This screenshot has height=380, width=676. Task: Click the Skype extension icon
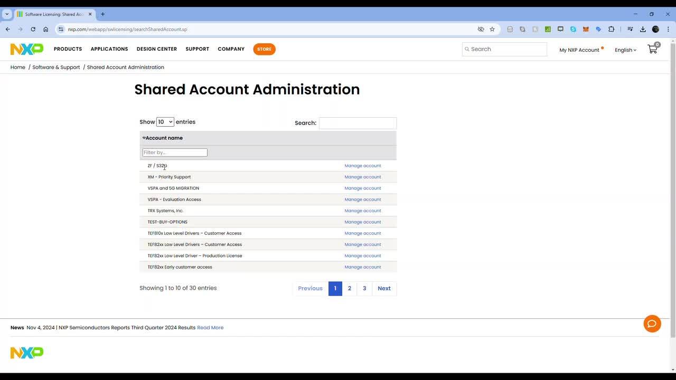[x=573, y=30]
